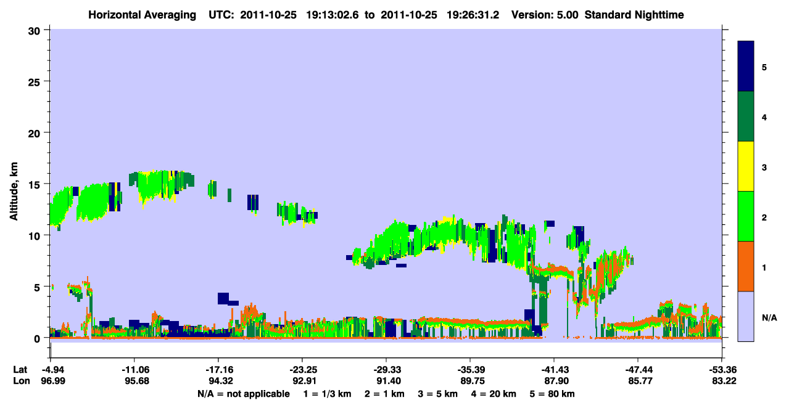Click the bright green 2 legend color block
This screenshot has height=411, width=802.
(746, 216)
